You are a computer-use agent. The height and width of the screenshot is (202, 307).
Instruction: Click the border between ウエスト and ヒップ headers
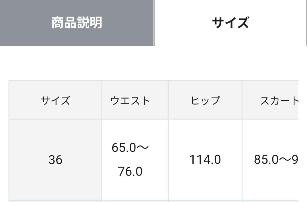point(168,101)
